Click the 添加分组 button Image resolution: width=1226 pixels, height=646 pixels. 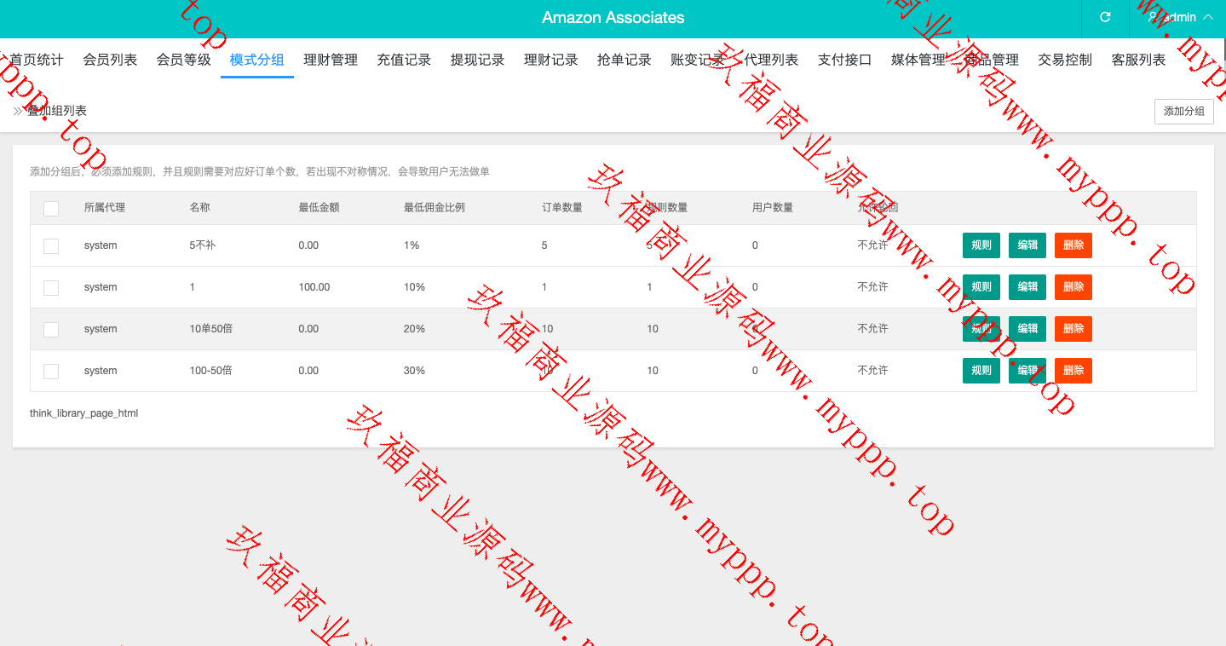[x=1184, y=112]
